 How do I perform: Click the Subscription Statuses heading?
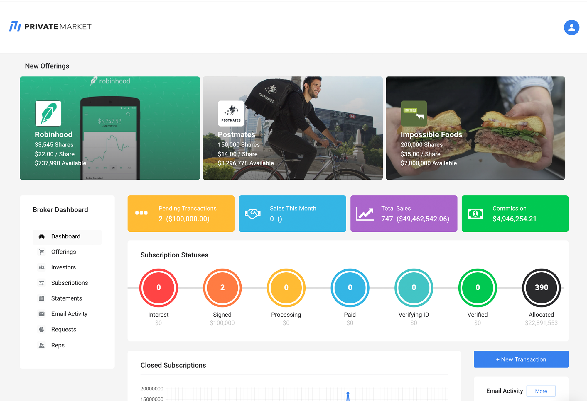pos(174,255)
